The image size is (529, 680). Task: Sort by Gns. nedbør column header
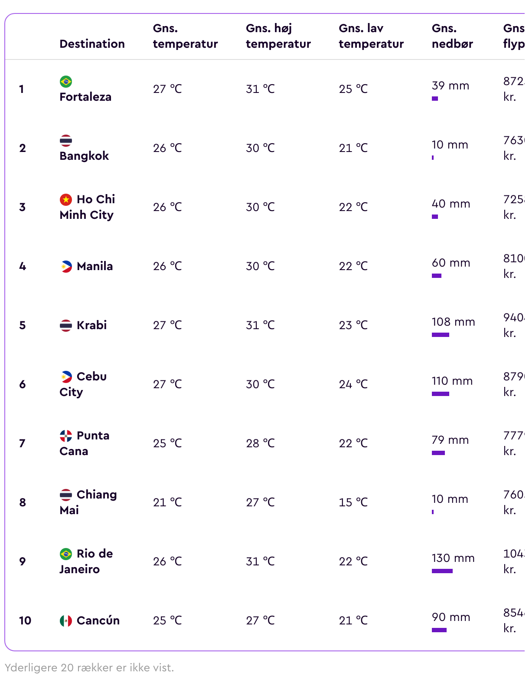(x=452, y=36)
